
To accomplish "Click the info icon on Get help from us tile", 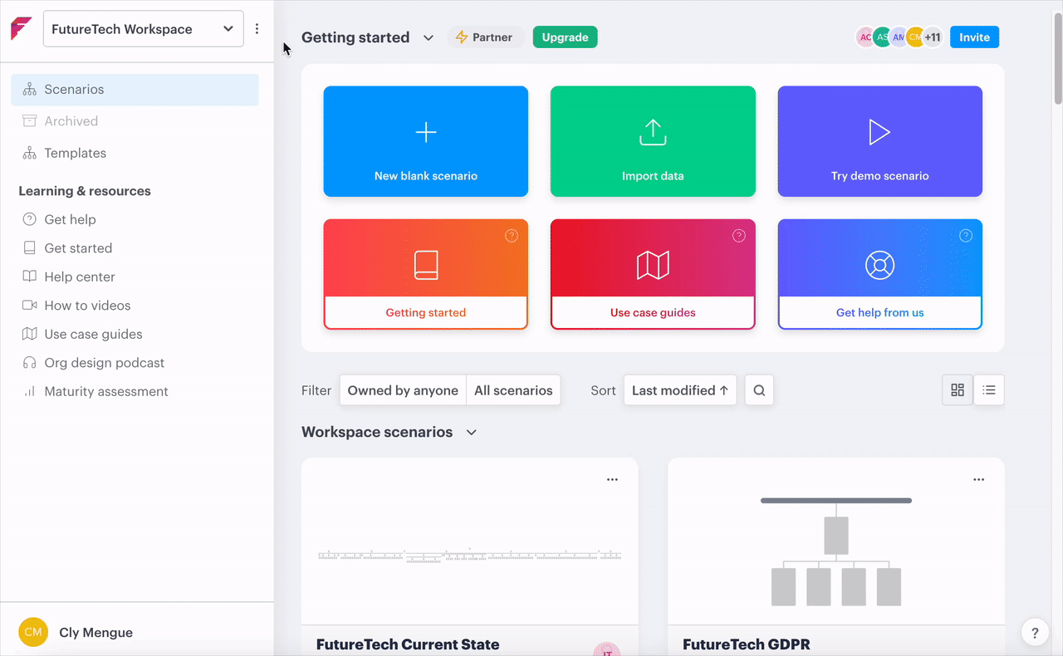I will tap(965, 236).
